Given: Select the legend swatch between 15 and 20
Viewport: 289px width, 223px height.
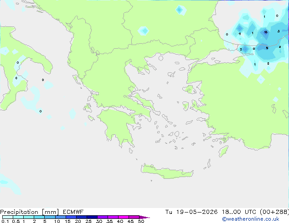Looking at the screenshot, I should [x=71, y=217].
